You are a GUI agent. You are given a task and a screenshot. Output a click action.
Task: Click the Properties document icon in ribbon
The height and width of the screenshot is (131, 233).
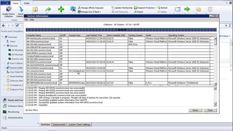point(210,9)
